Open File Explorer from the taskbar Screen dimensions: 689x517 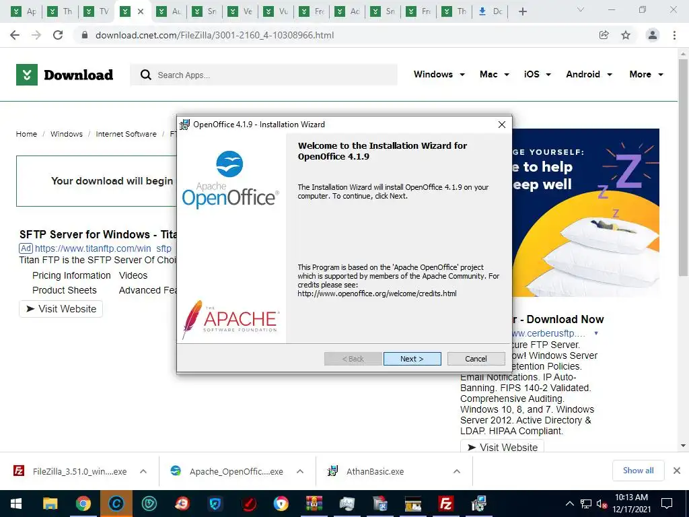[50, 504]
